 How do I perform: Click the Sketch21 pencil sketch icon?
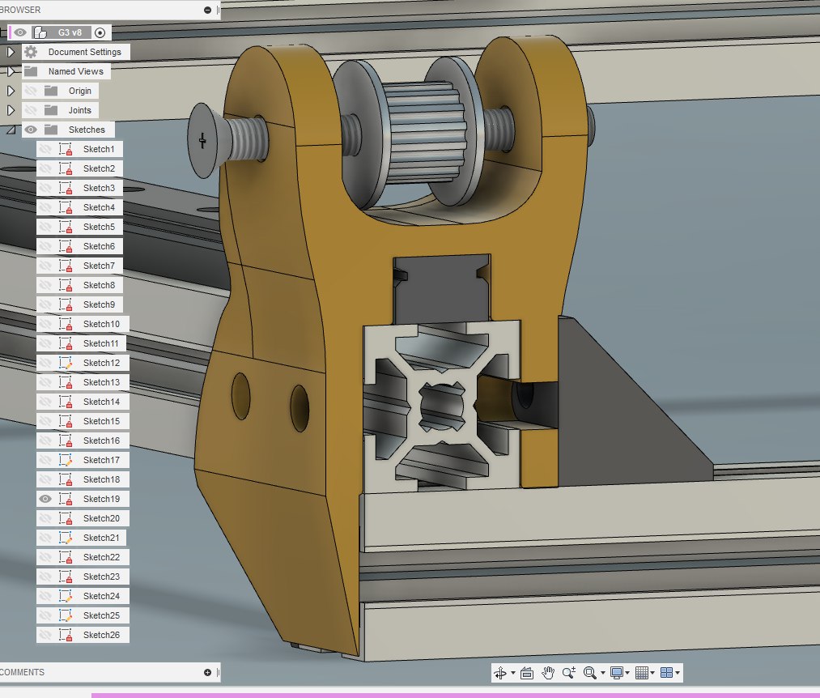(x=66, y=538)
